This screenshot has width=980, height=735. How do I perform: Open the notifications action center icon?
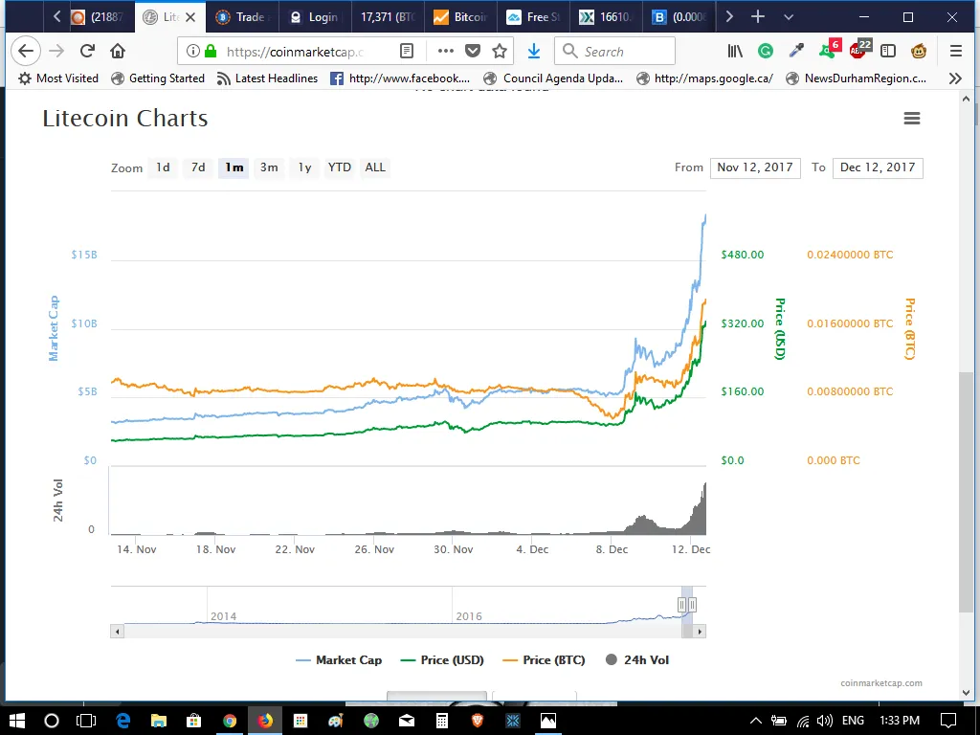pyautogui.click(x=948, y=721)
